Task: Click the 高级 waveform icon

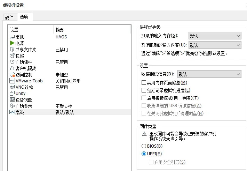Action: (12, 112)
